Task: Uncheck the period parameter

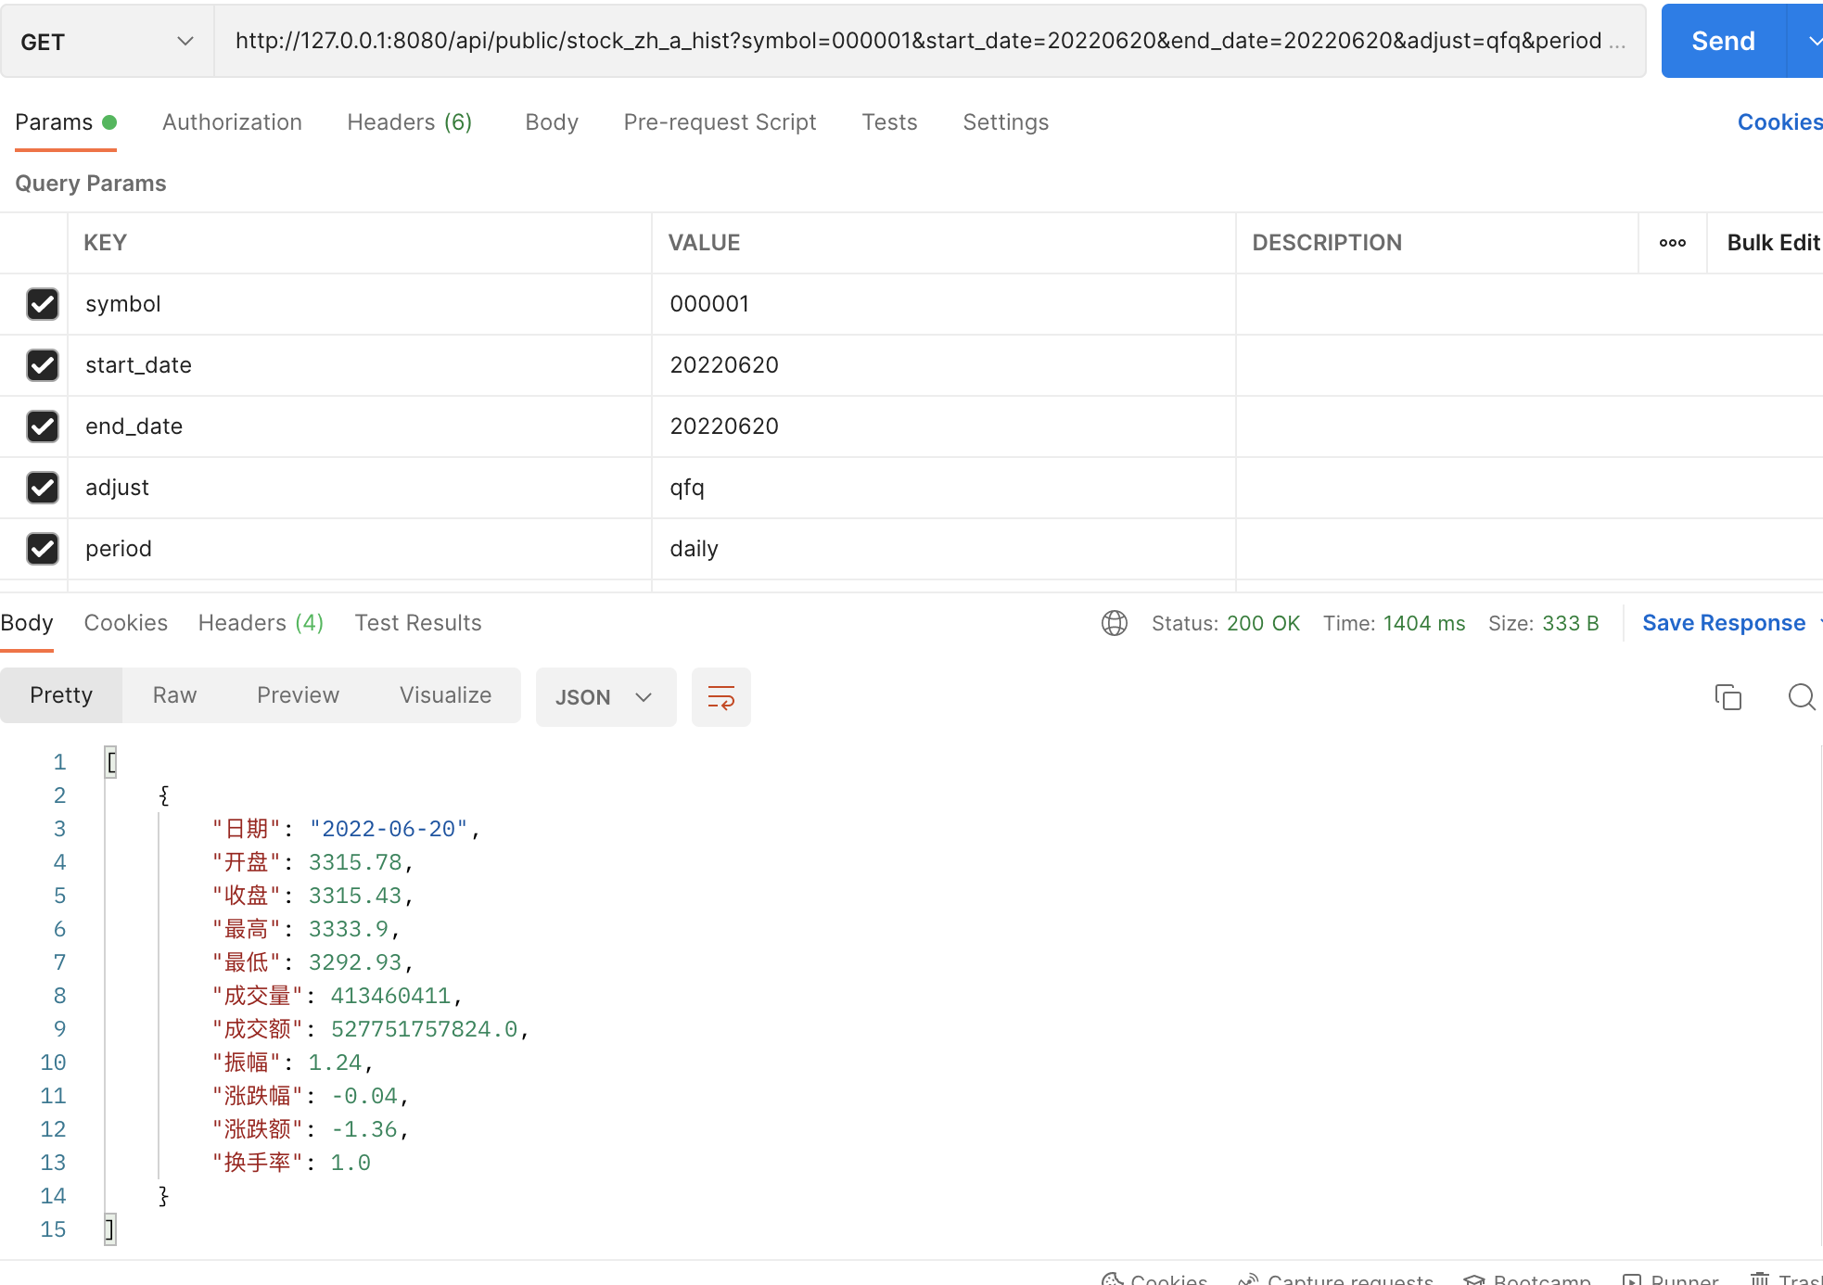Action: pyautogui.click(x=42, y=549)
